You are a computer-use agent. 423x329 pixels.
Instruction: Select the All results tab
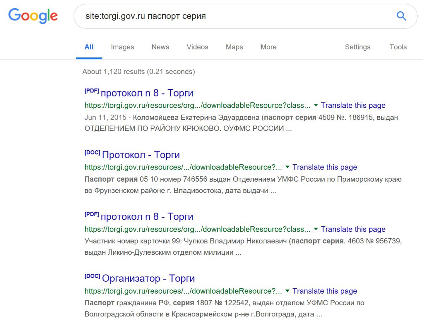coord(89,47)
